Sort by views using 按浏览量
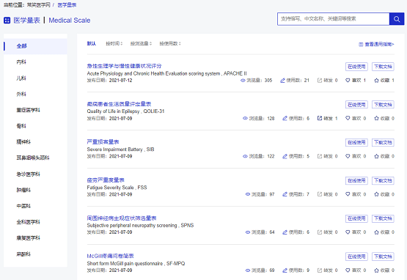The image size is (407, 280). point(141,43)
